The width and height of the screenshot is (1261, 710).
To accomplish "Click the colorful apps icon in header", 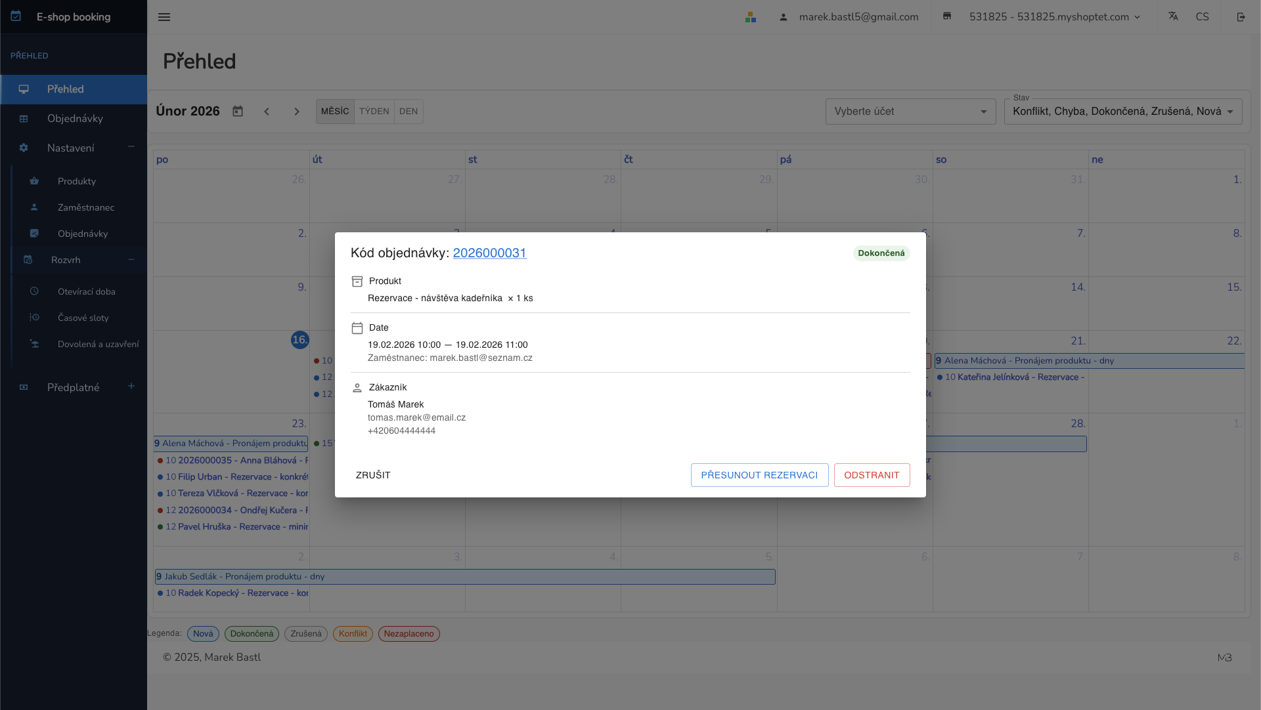I will pos(751,17).
